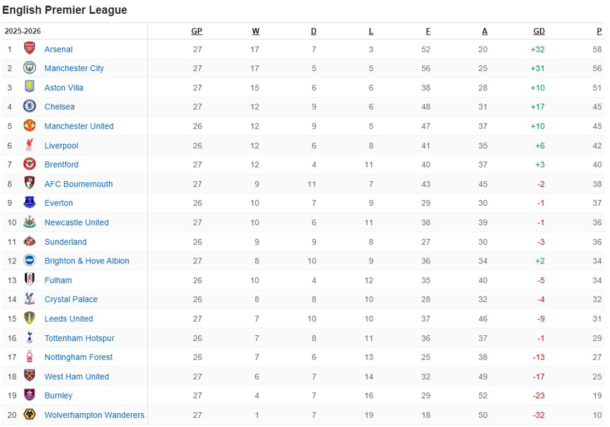Click the 2025-2026 season label

(x=23, y=31)
